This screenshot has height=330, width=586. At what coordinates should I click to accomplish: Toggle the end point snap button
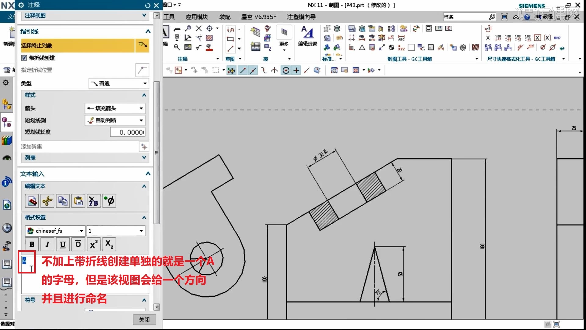click(x=243, y=71)
